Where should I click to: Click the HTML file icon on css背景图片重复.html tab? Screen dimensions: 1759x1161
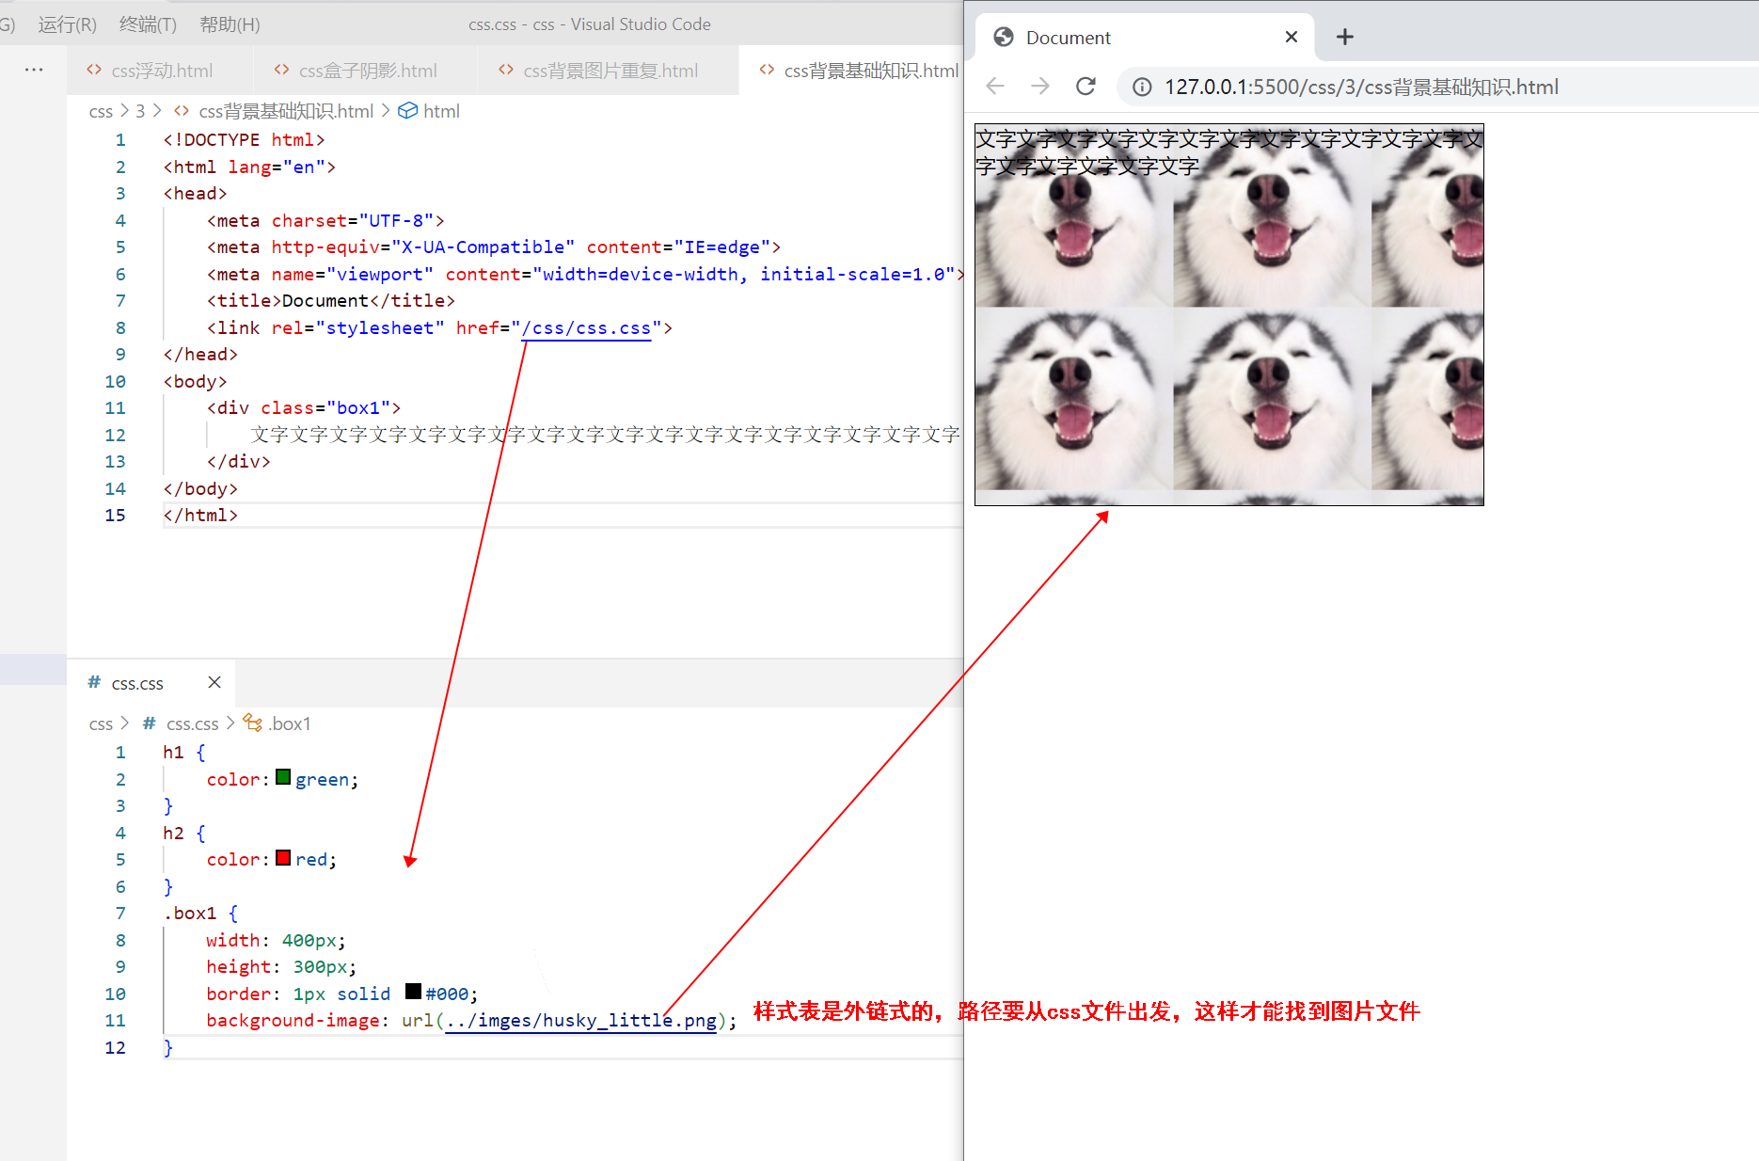(506, 70)
